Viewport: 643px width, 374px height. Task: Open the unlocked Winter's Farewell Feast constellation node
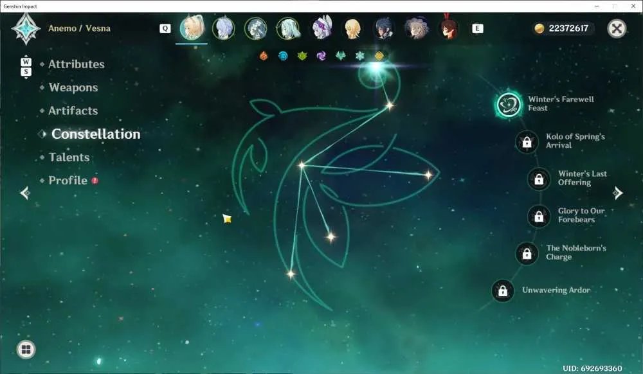pyautogui.click(x=509, y=105)
